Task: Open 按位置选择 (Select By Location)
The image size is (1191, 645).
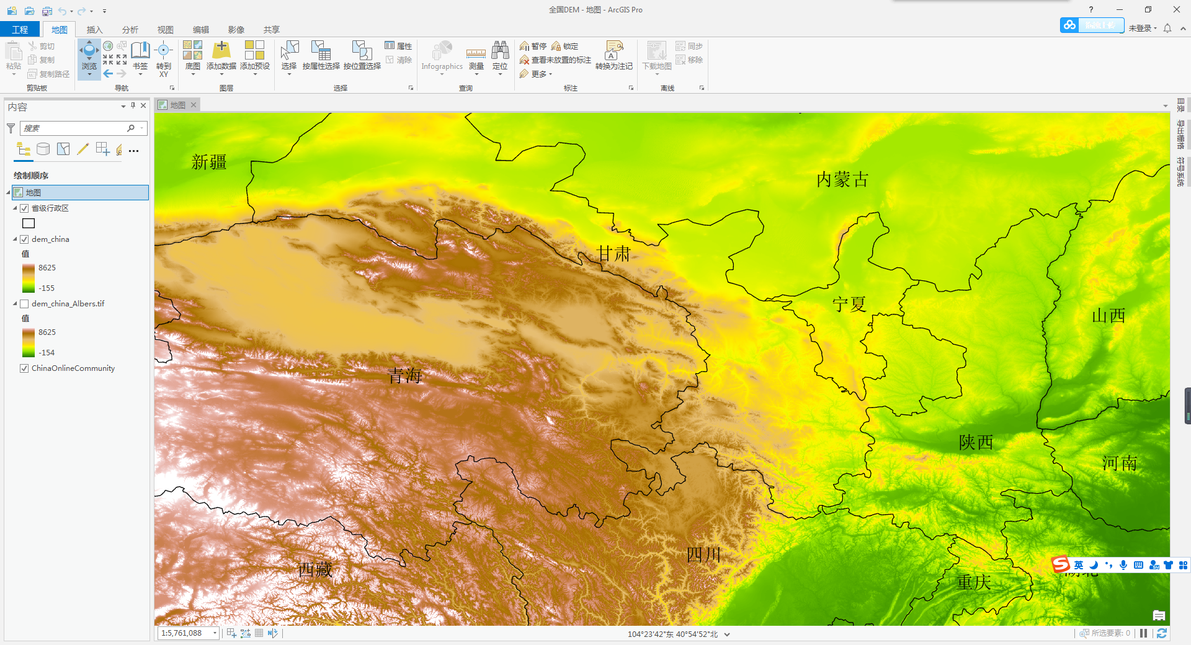Action: [x=362, y=56]
